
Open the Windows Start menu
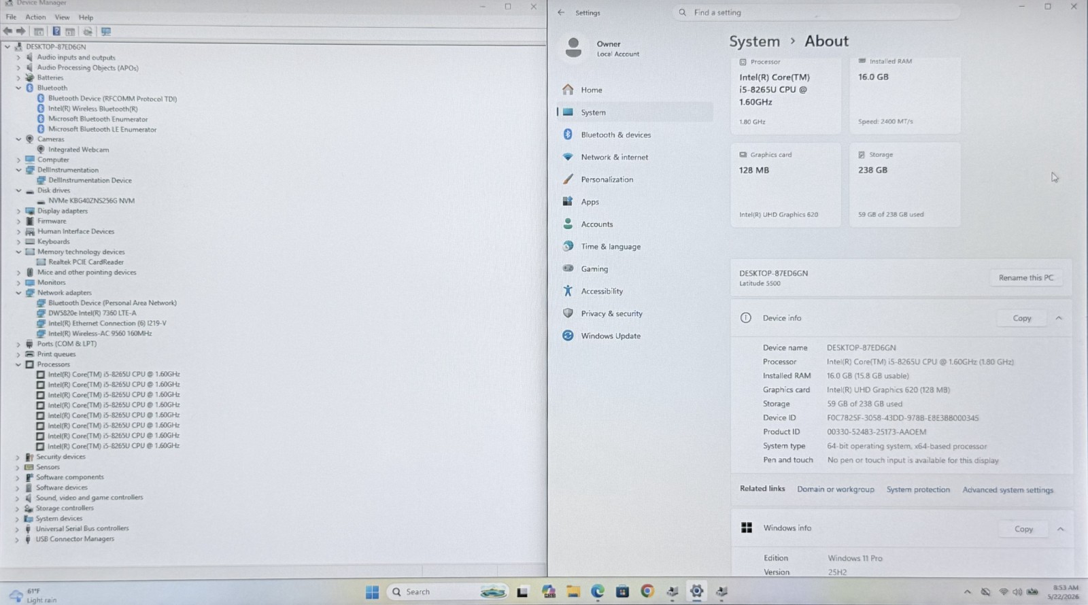pyautogui.click(x=372, y=591)
